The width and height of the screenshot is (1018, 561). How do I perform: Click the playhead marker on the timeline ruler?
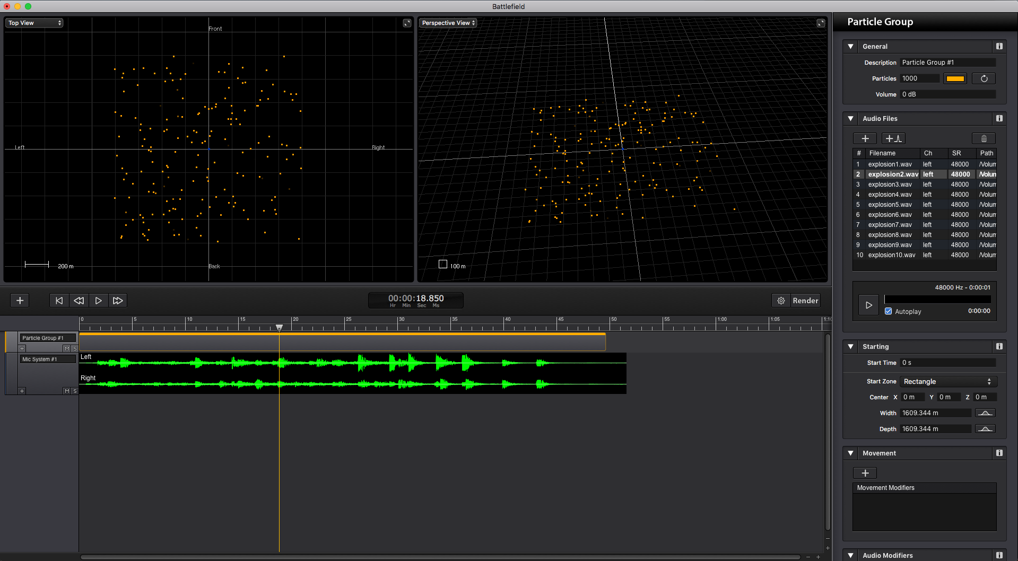point(279,328)
